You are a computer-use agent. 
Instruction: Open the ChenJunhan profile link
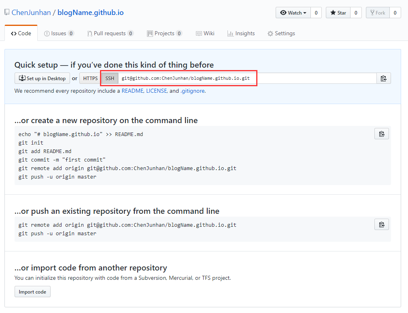31,13
